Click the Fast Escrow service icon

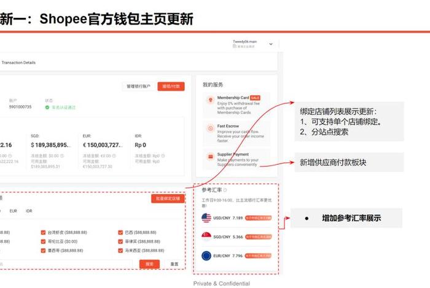click(210, 128)
